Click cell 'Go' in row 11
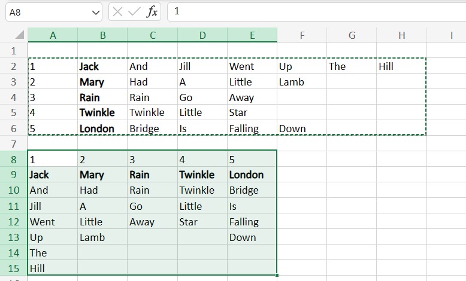466x281 pixels. (153, 206)
